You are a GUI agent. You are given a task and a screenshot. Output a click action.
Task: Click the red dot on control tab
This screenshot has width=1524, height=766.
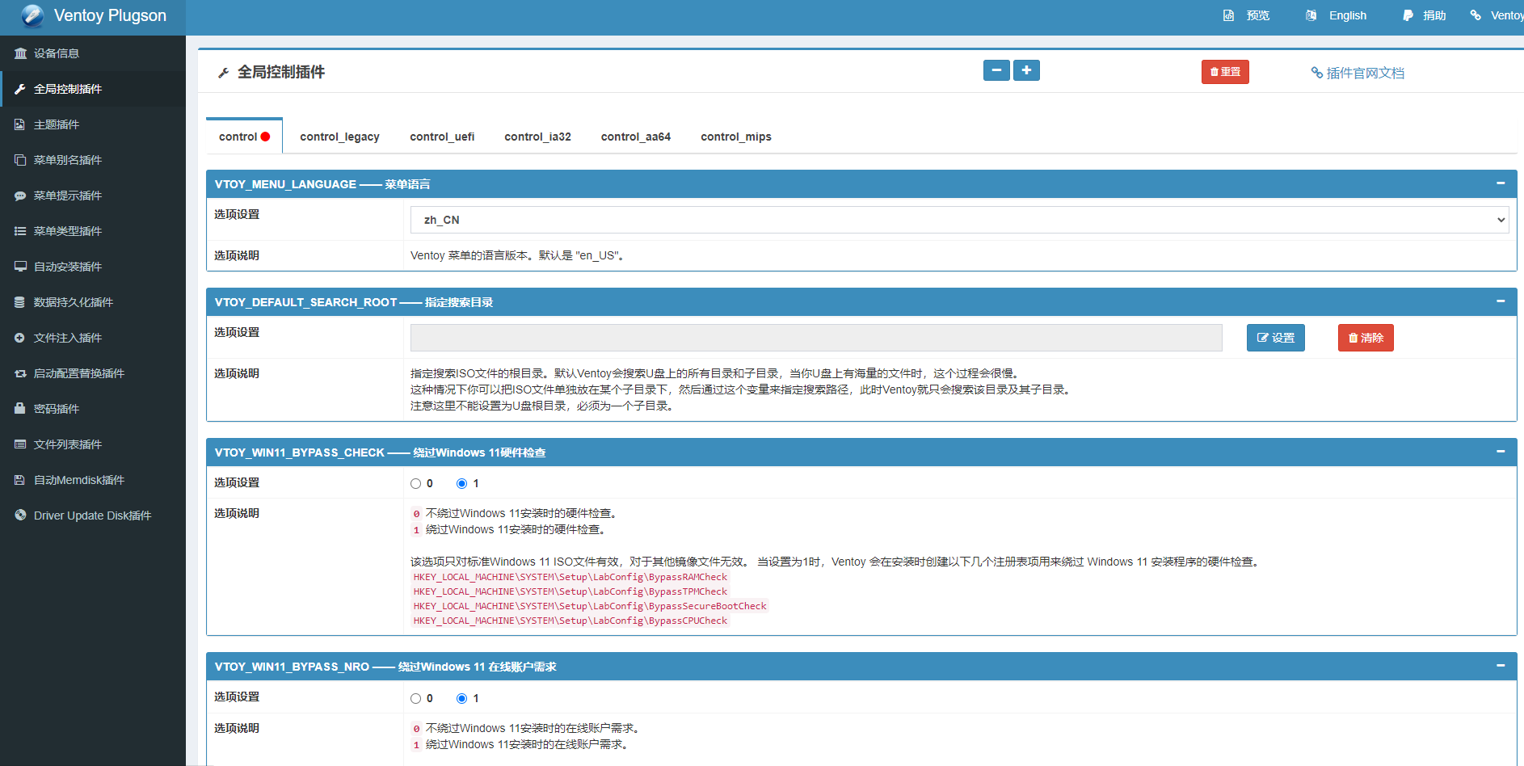click(x=265, y=137)
